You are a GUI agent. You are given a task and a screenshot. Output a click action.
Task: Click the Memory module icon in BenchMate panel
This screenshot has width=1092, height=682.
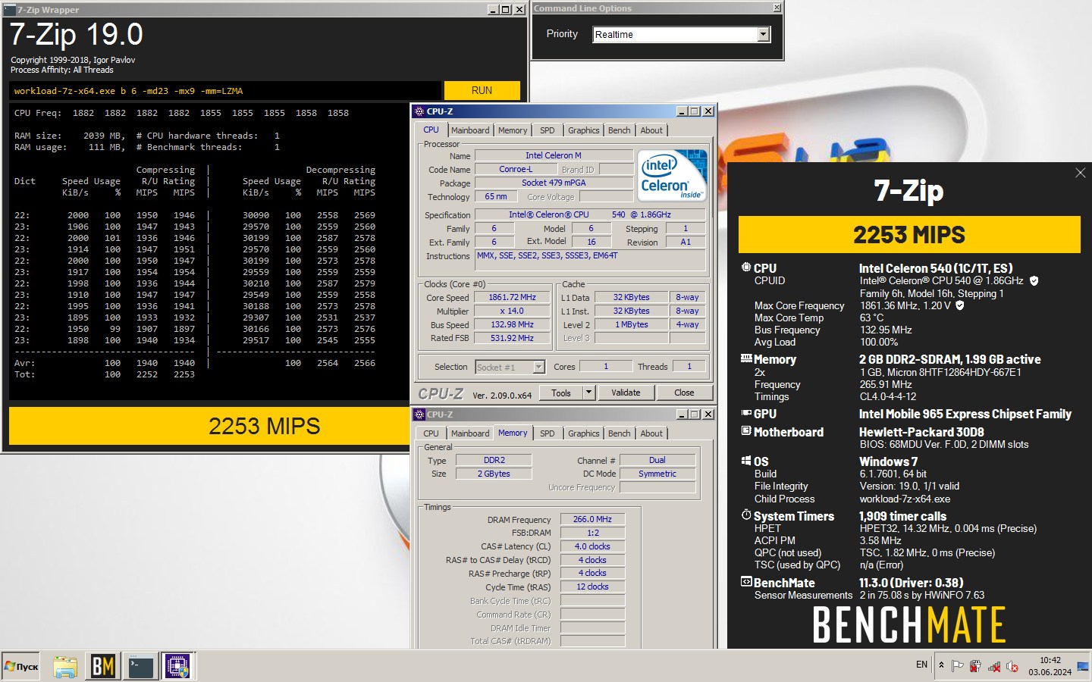pyautogui.click(x=746, y=358)
